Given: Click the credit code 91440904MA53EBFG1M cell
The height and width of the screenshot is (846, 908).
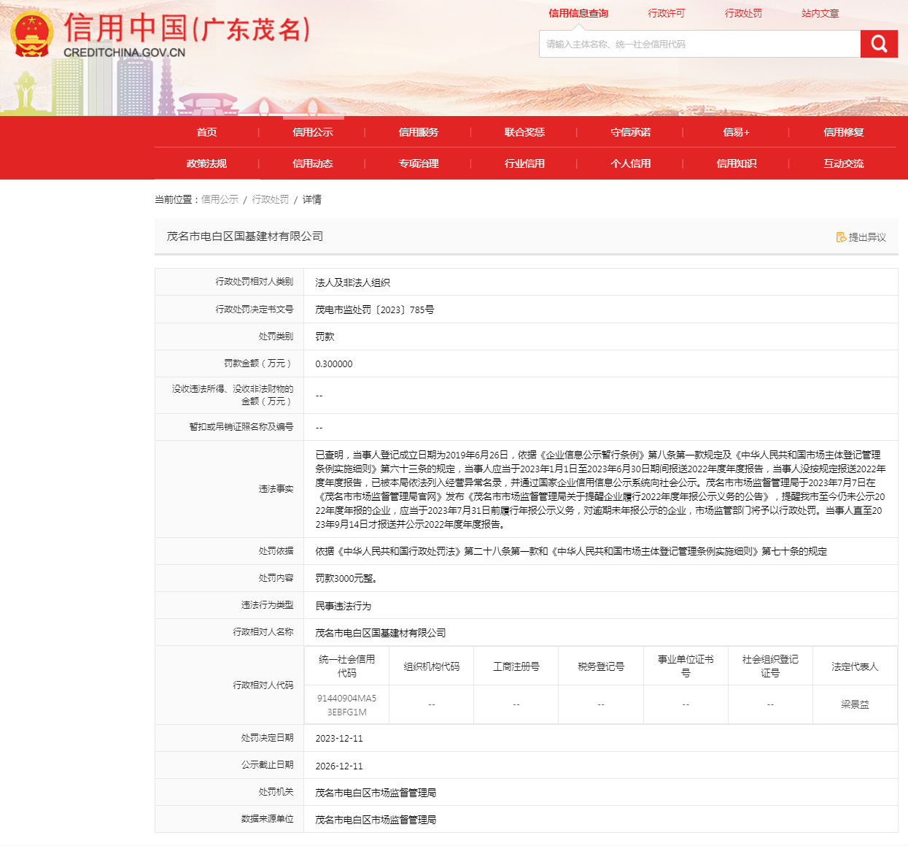Looking at the screenshot, I should point(347,705).
